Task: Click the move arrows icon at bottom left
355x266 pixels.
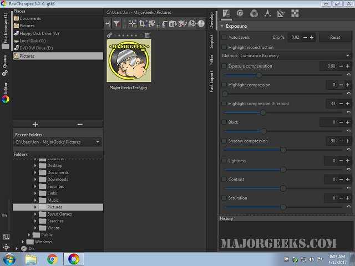Action: (x=6, y=247)
